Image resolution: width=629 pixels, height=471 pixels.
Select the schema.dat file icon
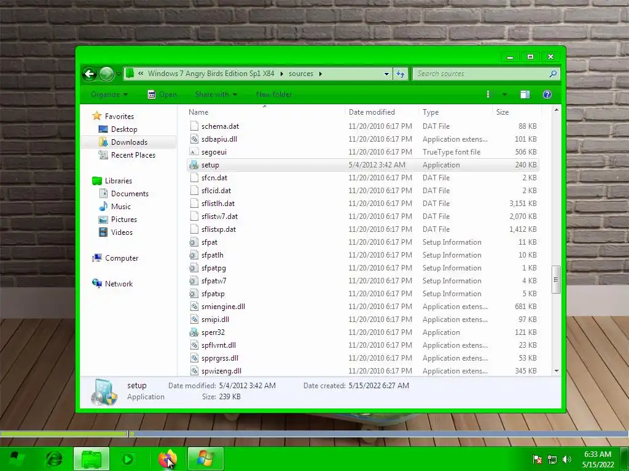(194, 126)
